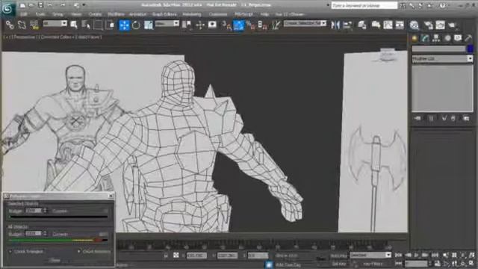The image size is (478, 269).
Task: Switch to the Select and Scale tool
Action: coord(148,25)
